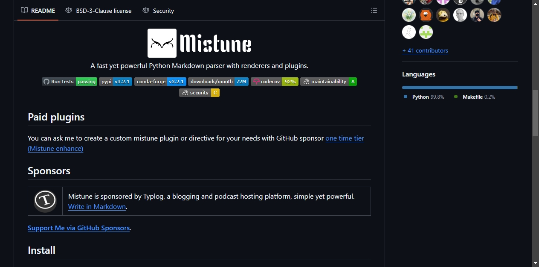Click the blue Python color dot
The width and height of the screenshot is (539, 267).
tap(406, 97)
